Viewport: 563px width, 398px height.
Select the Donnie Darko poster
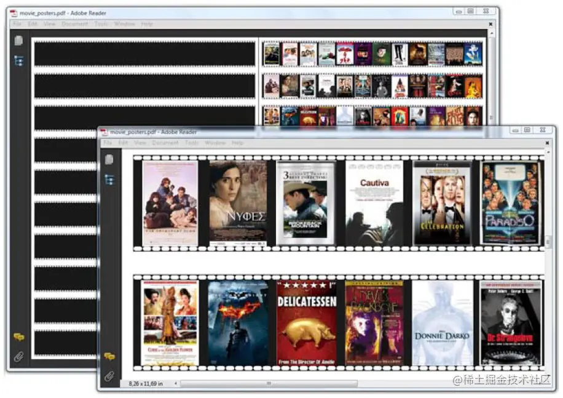click(x=443, y=323)
